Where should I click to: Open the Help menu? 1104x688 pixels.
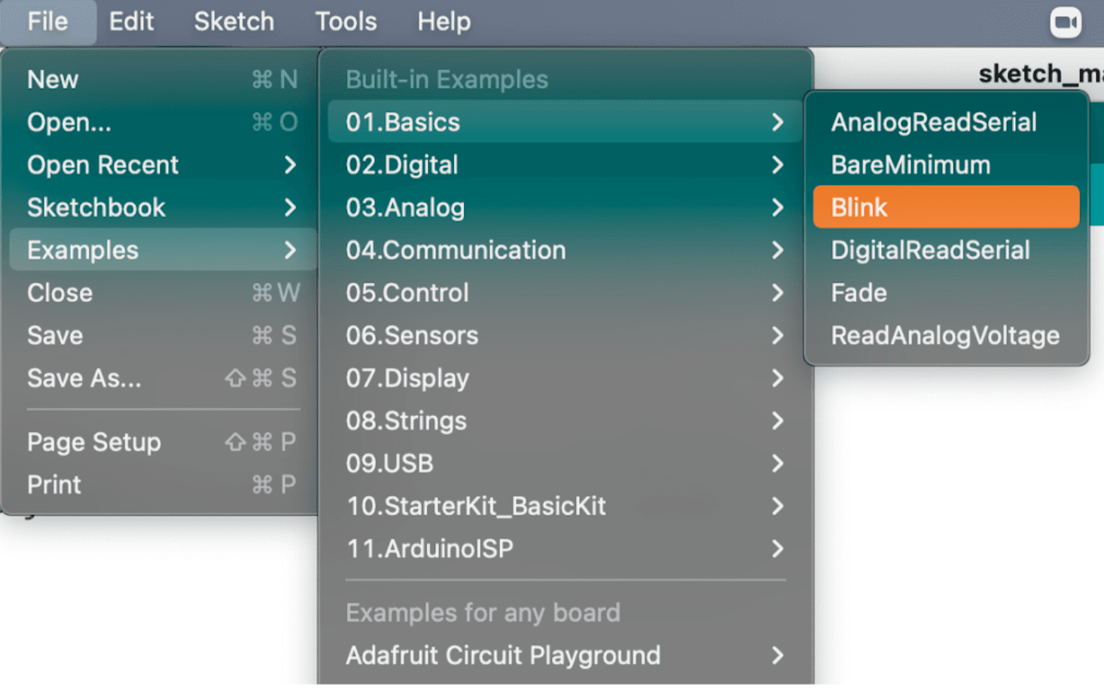coord(444,22)
